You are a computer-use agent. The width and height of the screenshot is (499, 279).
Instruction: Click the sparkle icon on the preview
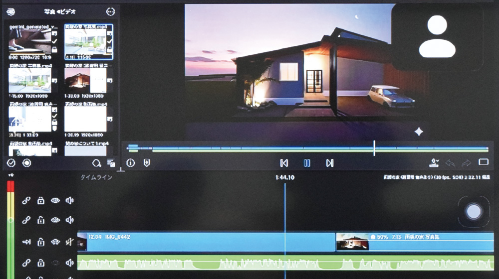pos(419,132)
